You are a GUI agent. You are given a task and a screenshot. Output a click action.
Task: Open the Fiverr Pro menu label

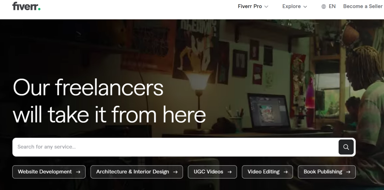coord(250,6)
